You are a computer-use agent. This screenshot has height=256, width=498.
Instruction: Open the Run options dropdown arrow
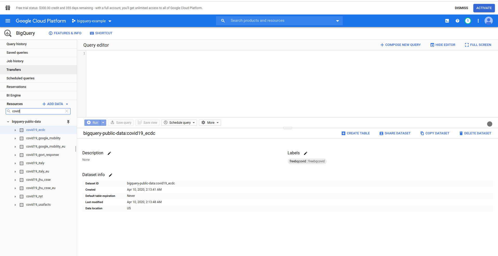(103, 123)
